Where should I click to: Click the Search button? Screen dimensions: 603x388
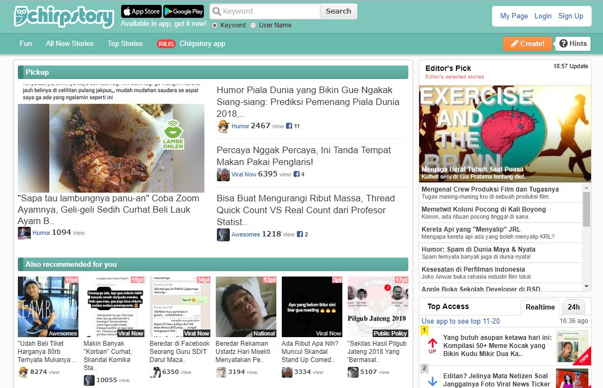(x=339, y=11)
